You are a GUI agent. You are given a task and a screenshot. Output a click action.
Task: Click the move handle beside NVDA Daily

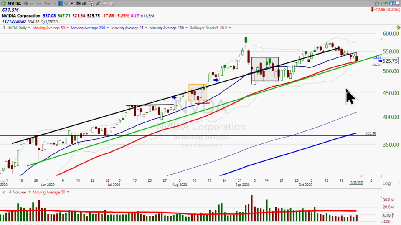point(4,27)
